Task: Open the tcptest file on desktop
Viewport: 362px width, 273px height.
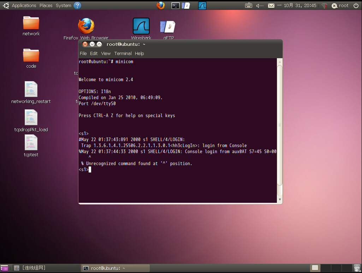Action: click(x=31, y=142)
